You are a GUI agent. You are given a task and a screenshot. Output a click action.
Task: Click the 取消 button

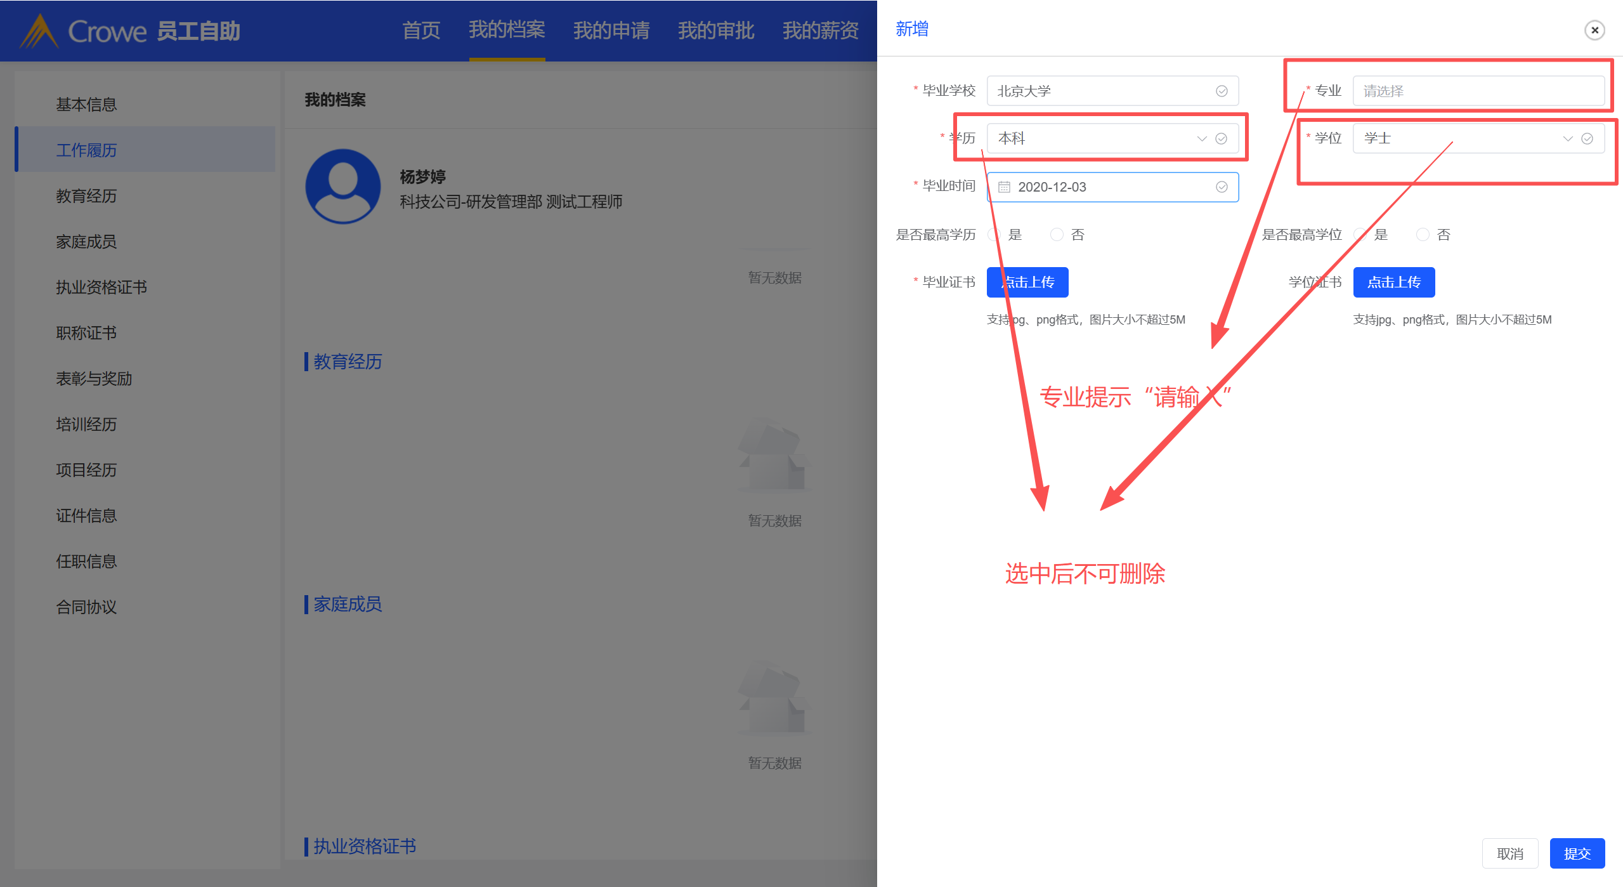tap(1509, 853)
